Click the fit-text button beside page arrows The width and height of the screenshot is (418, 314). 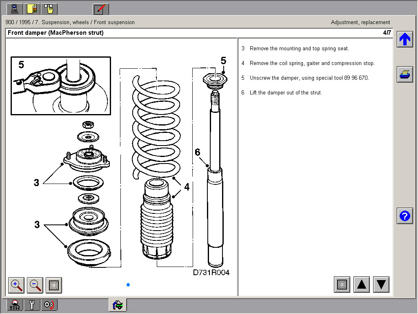(342, 285)
